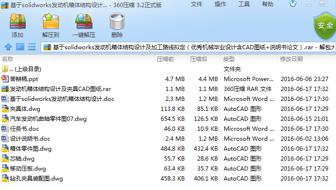Click the 4.7 MB size of 答辩稿.ppt

coord(175,79)
